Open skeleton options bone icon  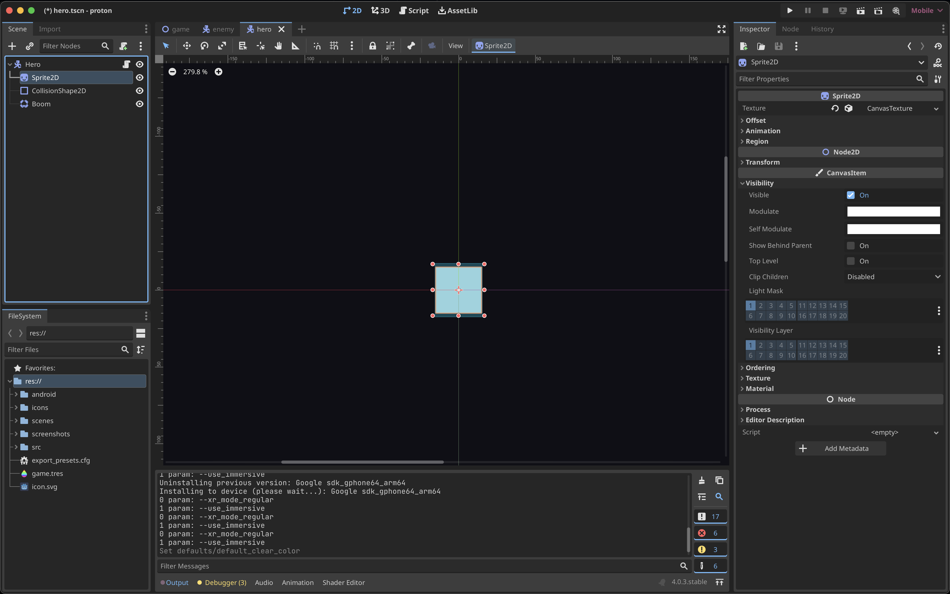point(411,46)
